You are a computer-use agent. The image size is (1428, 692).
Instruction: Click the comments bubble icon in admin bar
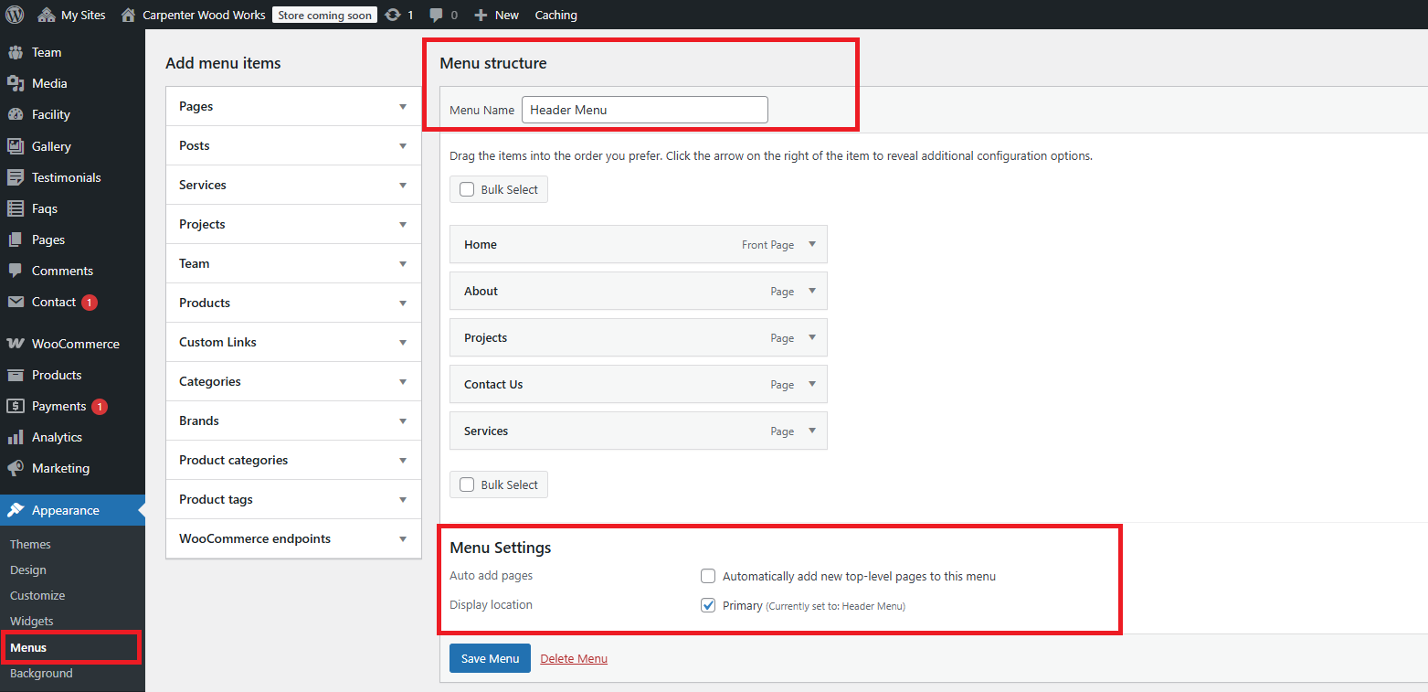[437, 15]
